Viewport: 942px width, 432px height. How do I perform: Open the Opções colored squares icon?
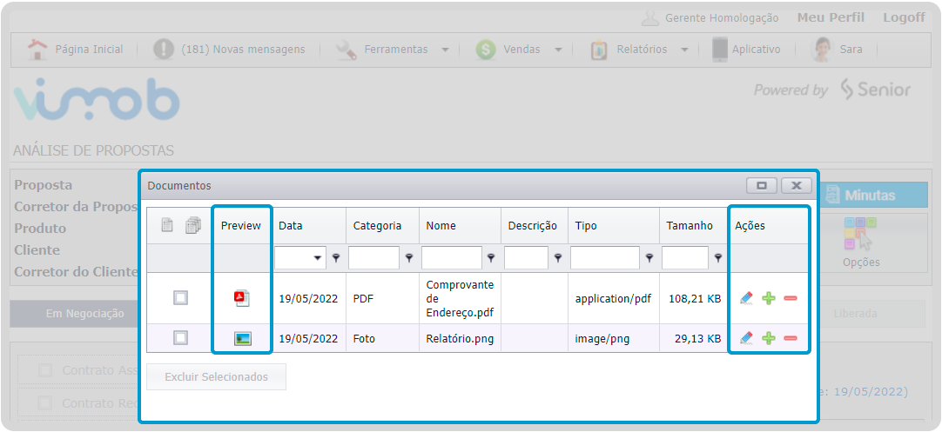coord(860,234)
